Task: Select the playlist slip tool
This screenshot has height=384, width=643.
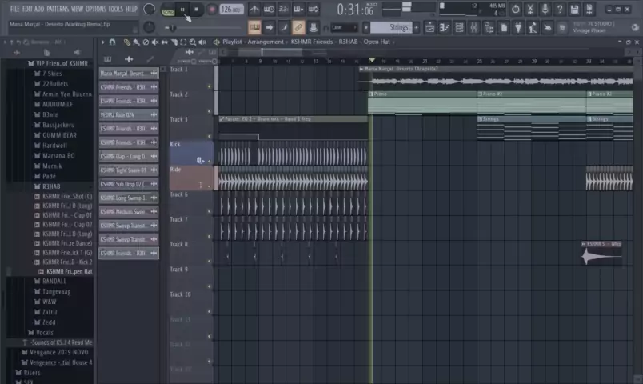Action: (x=165, y=42)
